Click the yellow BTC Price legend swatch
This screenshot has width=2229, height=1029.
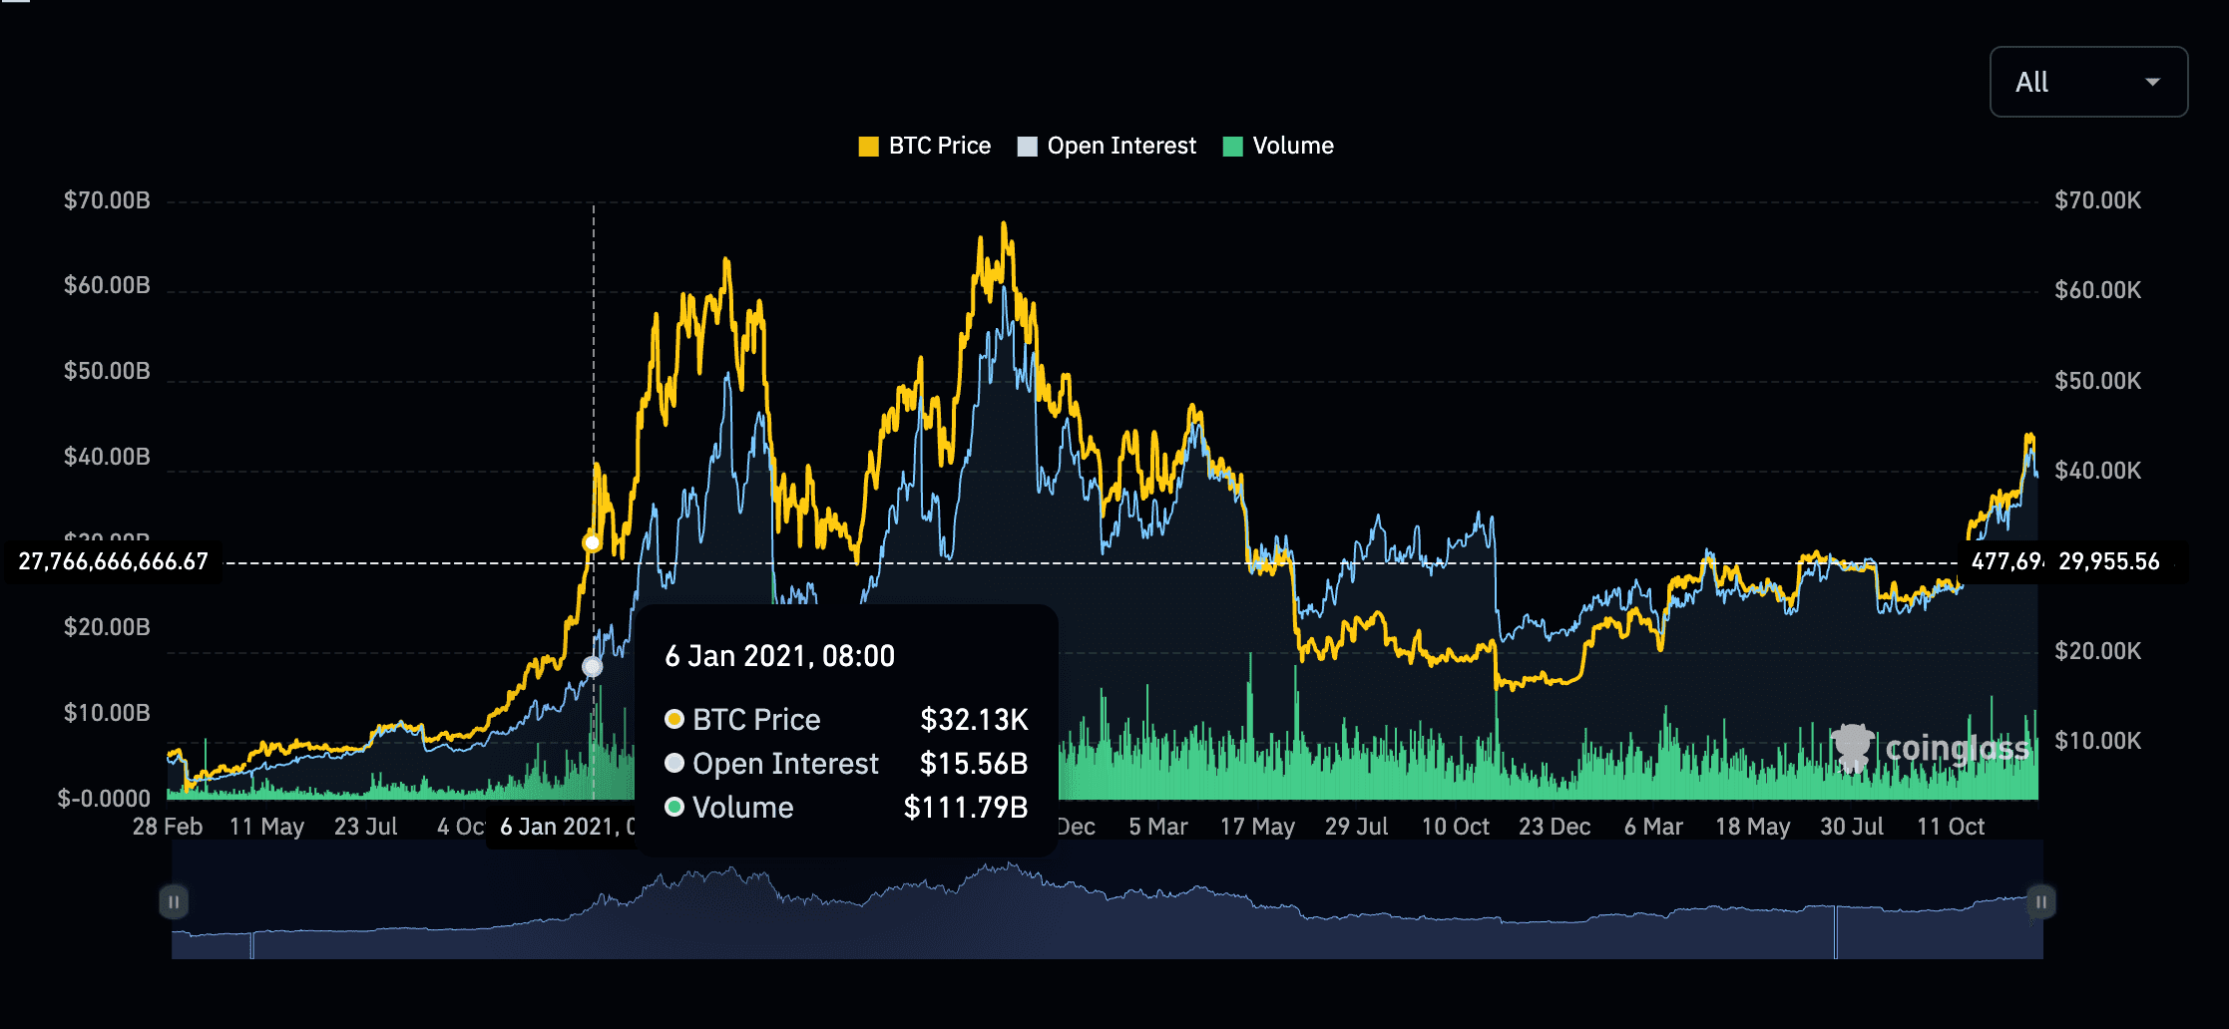[868, 147]
